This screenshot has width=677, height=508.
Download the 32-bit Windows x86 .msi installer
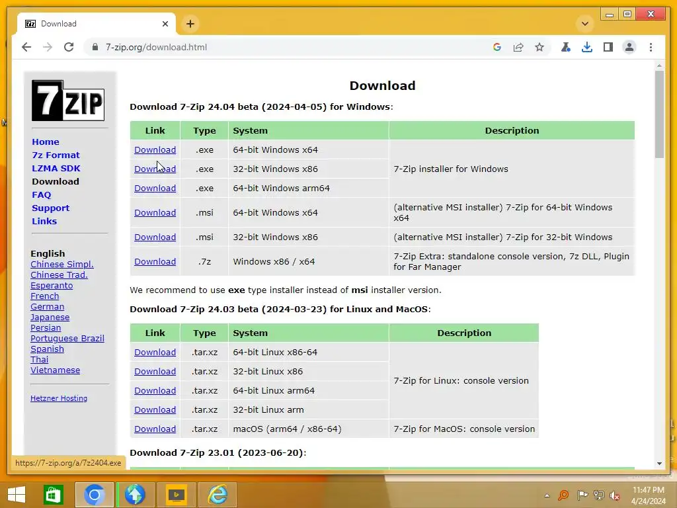155,237
